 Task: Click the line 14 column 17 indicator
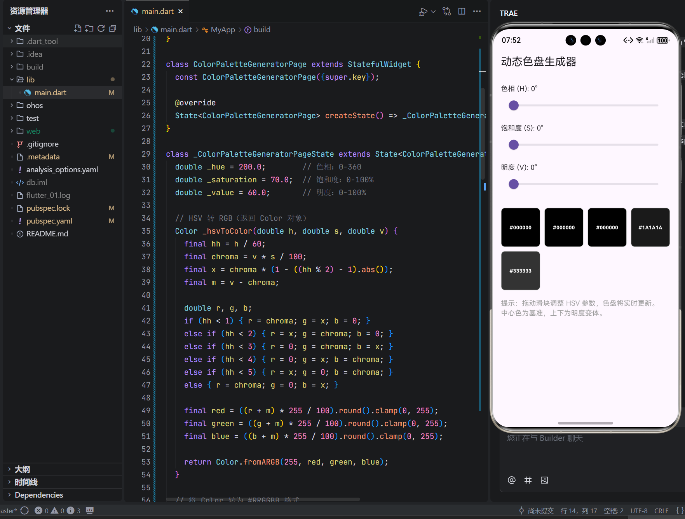579,510
